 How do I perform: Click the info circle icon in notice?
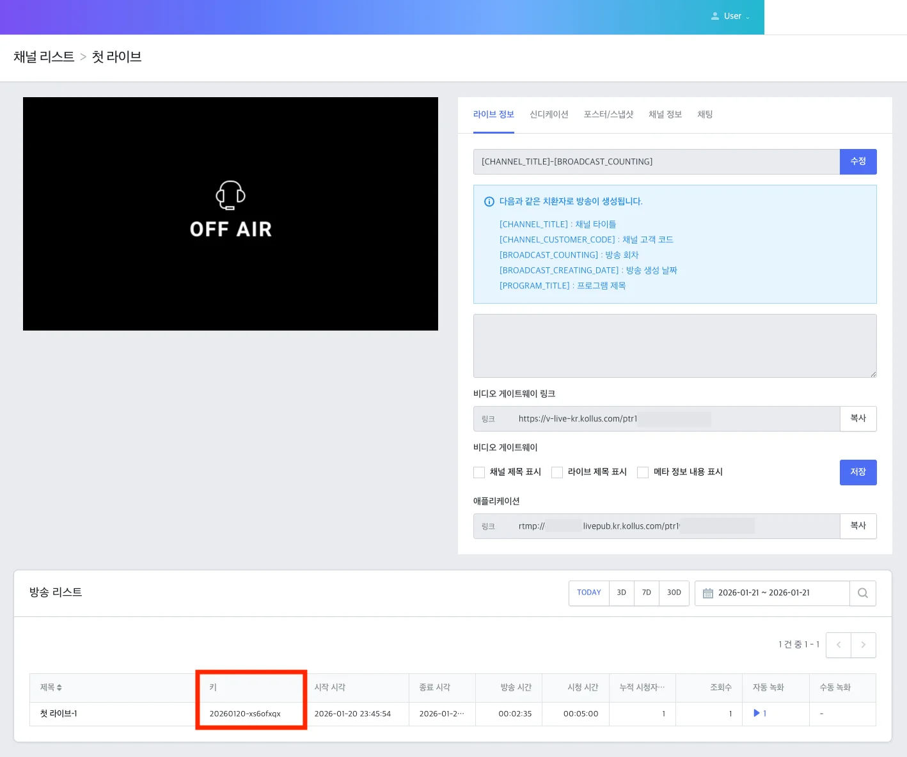click(489, 201)
